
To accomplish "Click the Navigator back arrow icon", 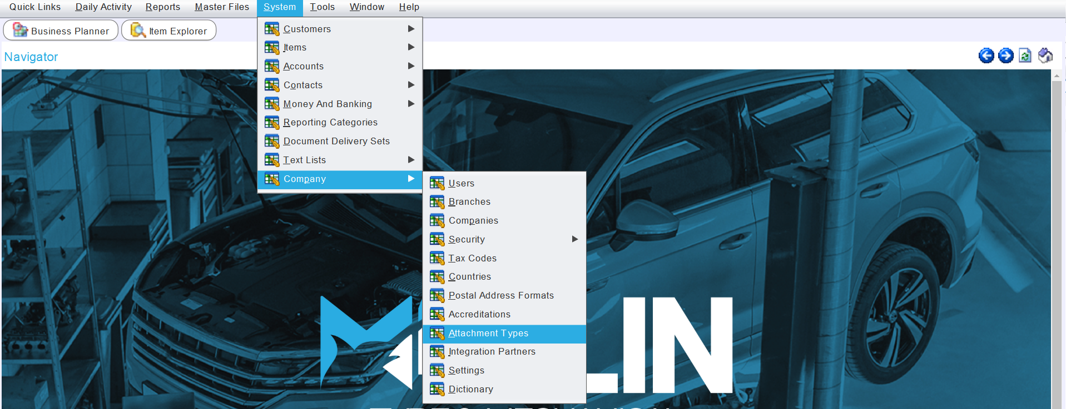I will point(986,55).
